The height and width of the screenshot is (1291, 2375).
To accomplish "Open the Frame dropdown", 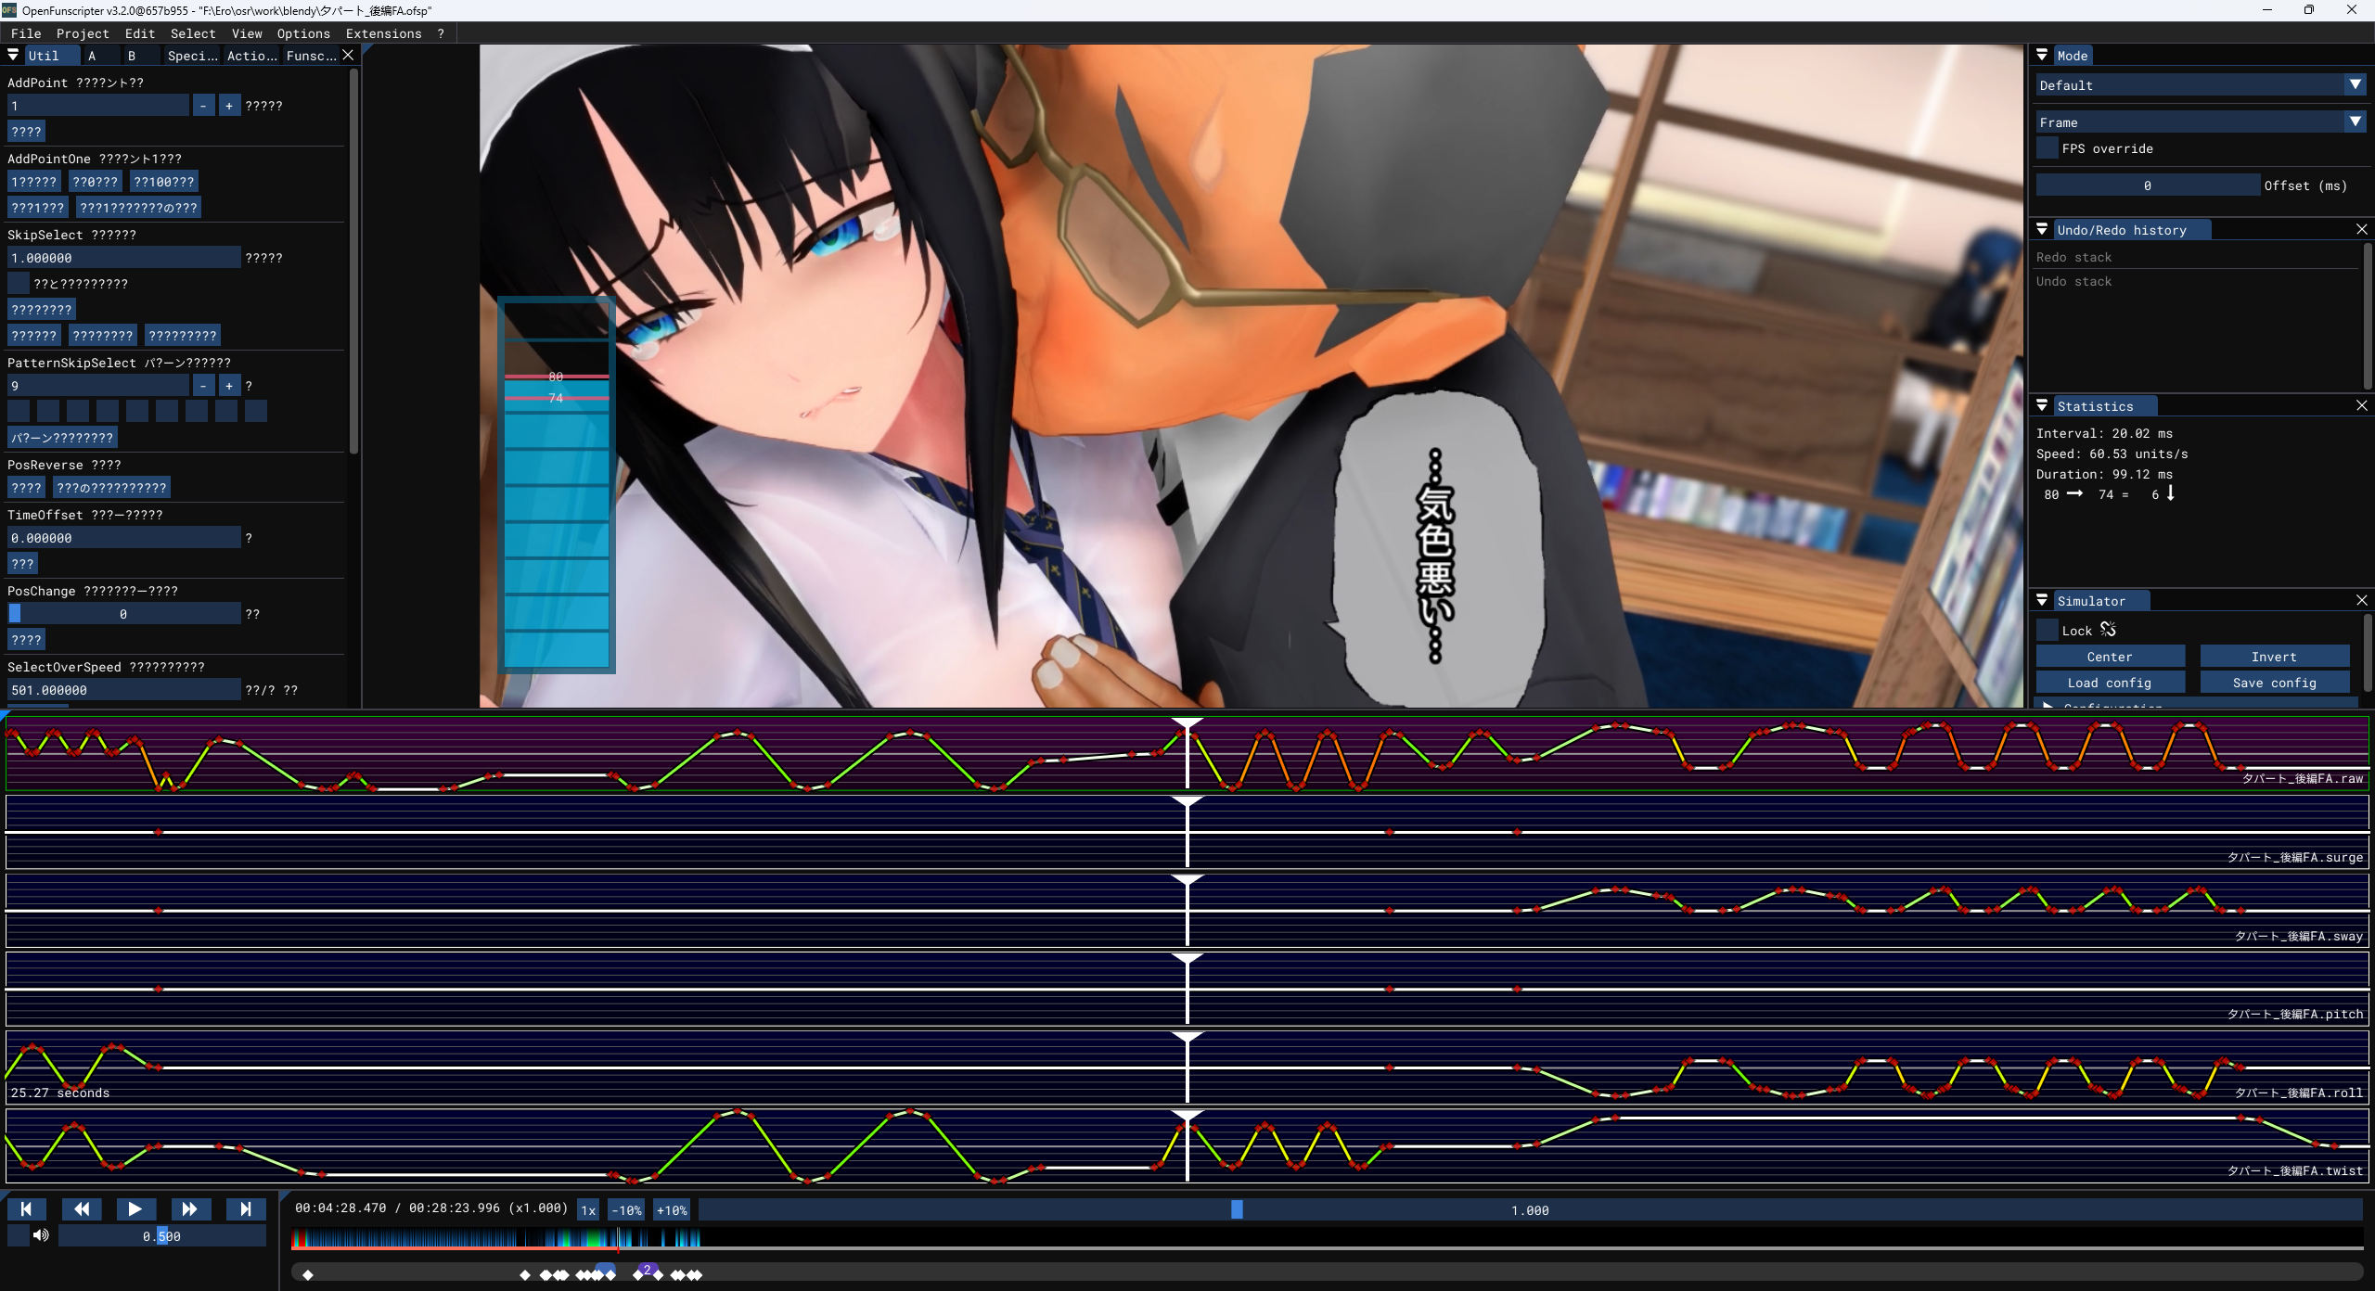I will [x=2201, y=122].
